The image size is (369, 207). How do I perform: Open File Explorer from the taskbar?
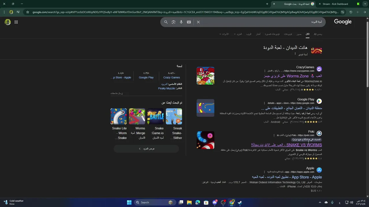pos(189,202)
